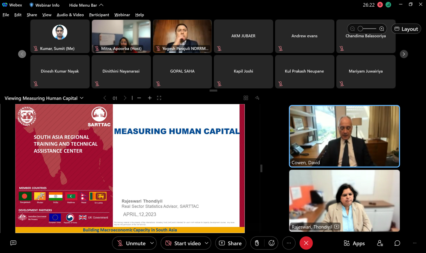Viewport: 426px width, 253px height.
Task: Select Mitra, Apoorba (Host) video thumbnail
Action: (121, 36)
